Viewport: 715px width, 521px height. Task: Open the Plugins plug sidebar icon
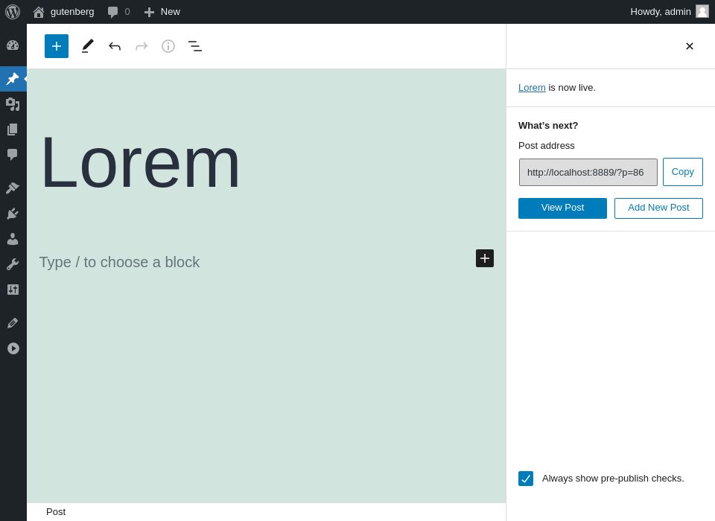point(13,214)
